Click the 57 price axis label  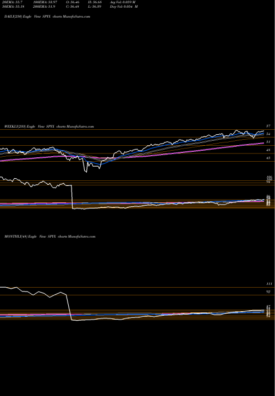(268, 126)
